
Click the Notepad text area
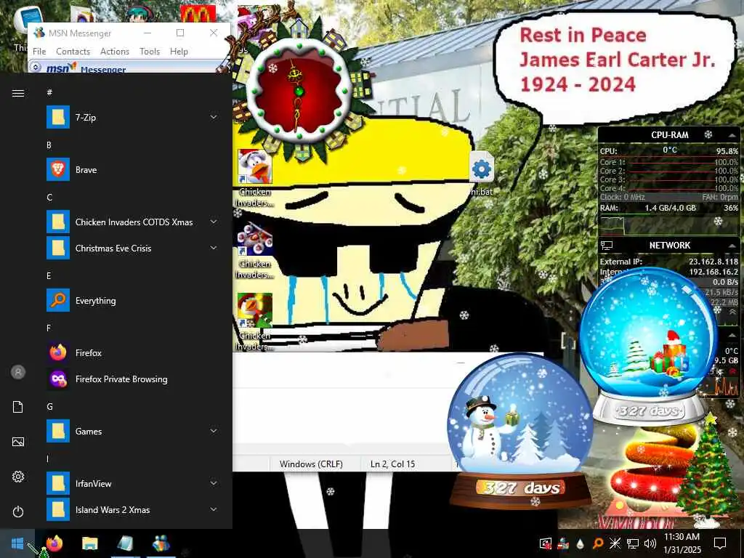click(341, 415)
